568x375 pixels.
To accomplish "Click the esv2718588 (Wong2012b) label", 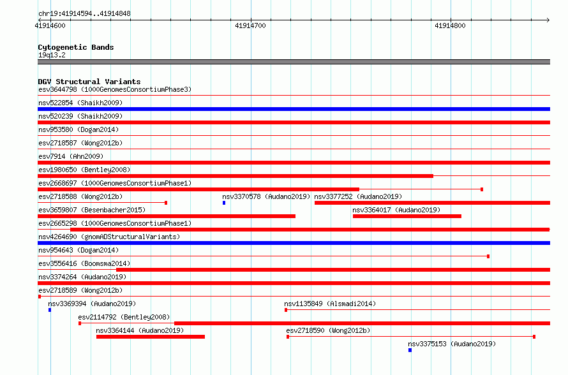I will point(80,196).
